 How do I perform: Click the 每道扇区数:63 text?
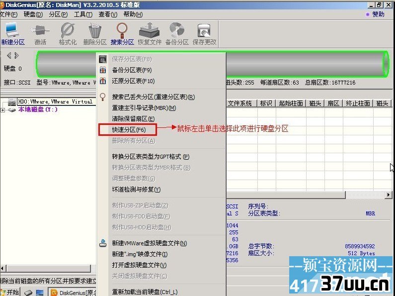tap(279, 83)
